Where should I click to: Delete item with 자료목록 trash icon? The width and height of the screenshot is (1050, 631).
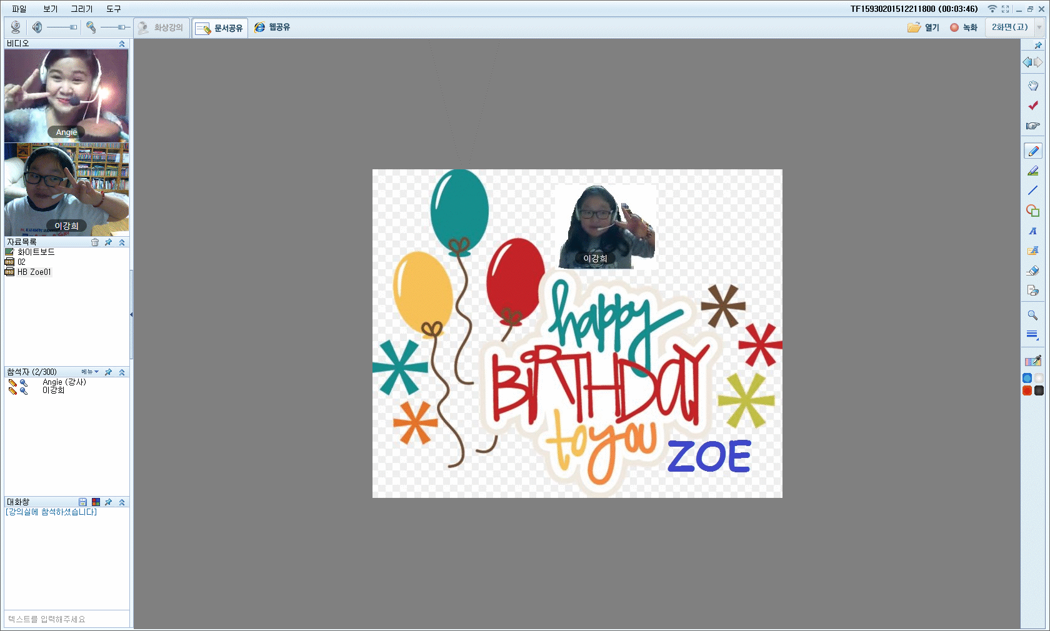tap(95, 242)
